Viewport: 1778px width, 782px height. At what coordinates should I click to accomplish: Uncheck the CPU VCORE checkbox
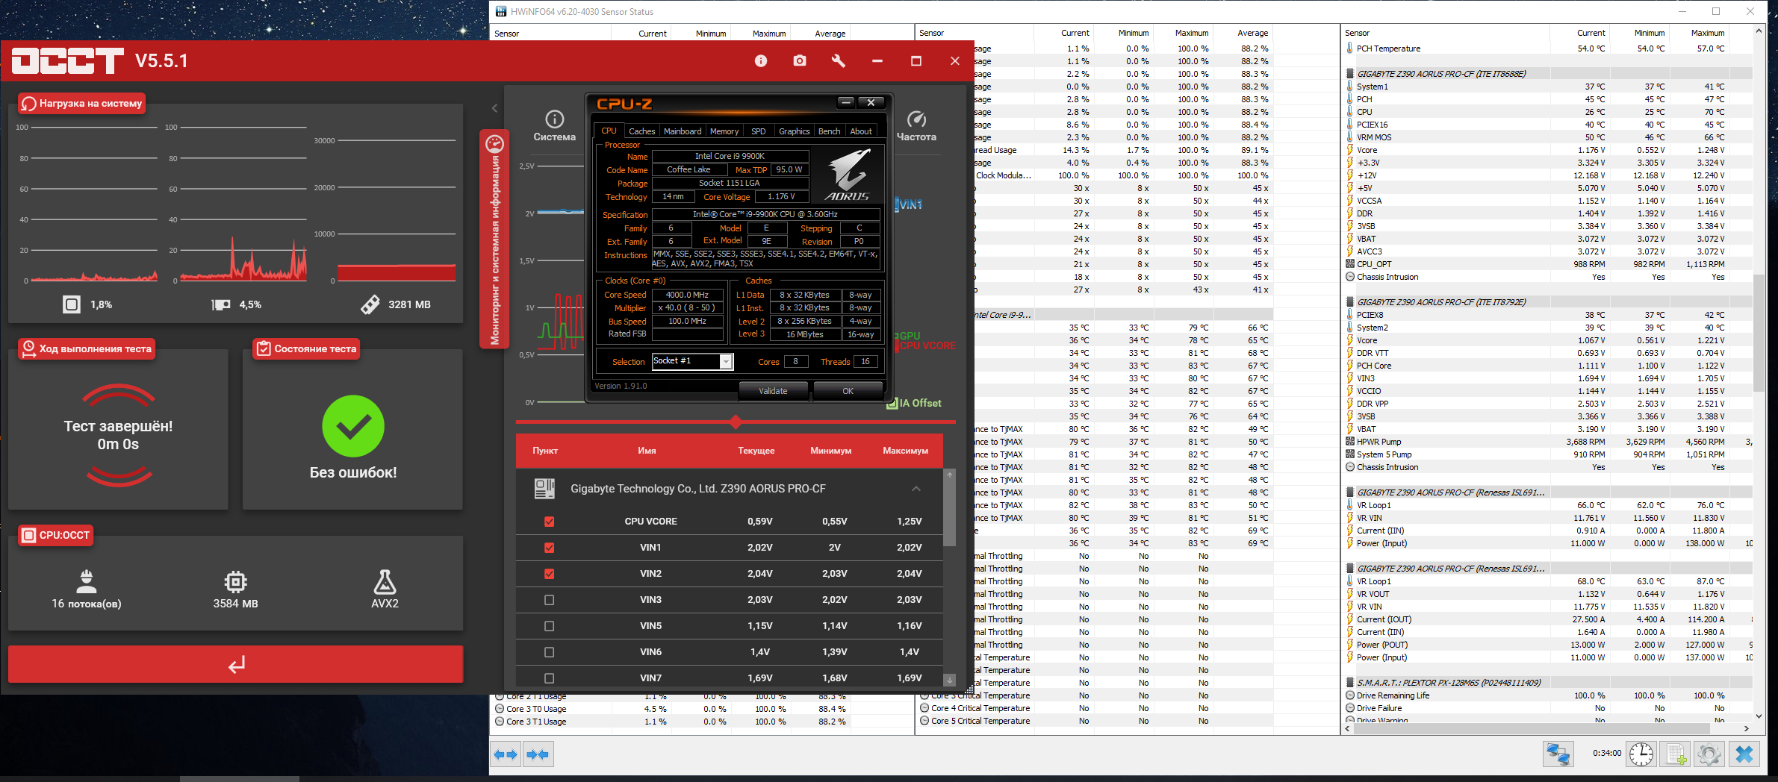click(550, 522)
